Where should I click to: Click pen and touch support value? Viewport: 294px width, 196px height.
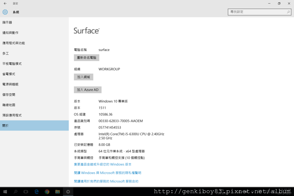122,158
